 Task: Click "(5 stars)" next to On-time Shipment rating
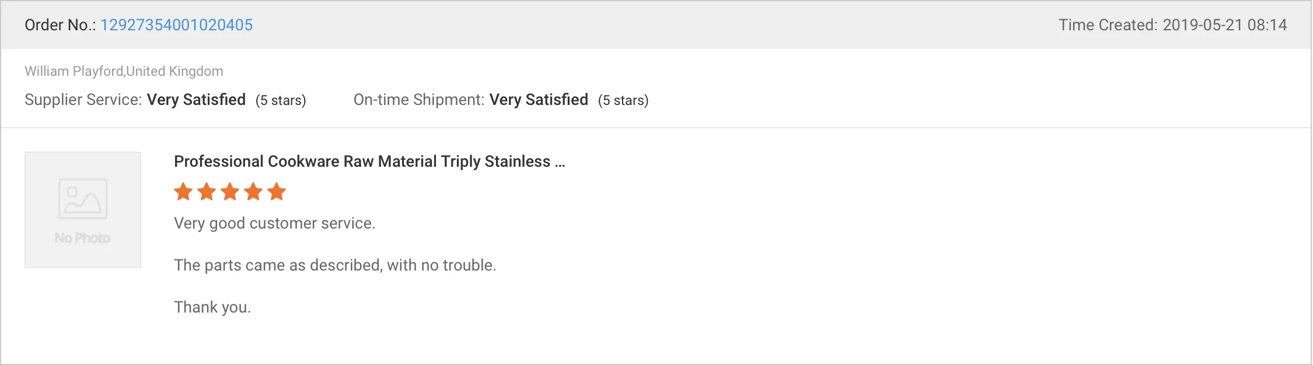click(x=623, y=100)
